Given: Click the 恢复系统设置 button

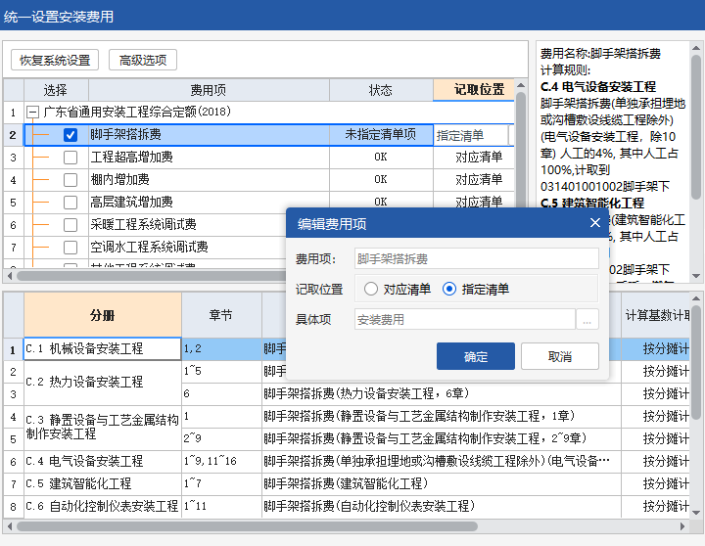Looking at the screenshot, I should coord(55,60).
